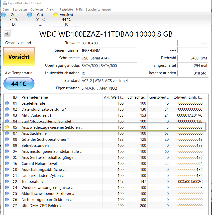The image size is (212, 215).
Task: Open the Hilfe menu
Action: coord(79,10)
